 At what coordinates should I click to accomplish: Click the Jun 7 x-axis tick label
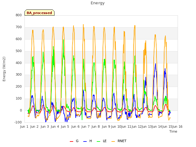click(x=85, y=126)
